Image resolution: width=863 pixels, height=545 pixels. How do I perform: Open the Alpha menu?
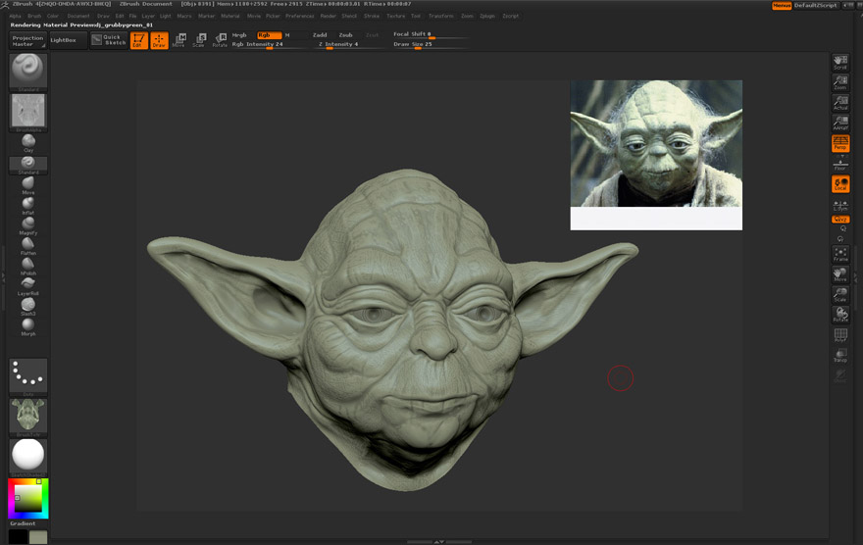tap(15, 16)
